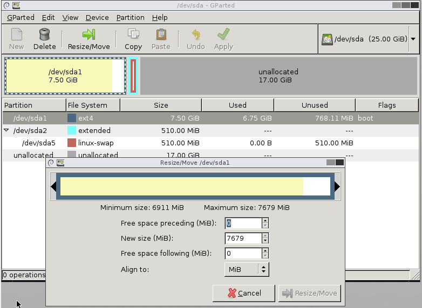This screenshot has width=422, height=308.
Task: Select the /dev/sda1 row in partition list
Action: (x=210, y=118)
